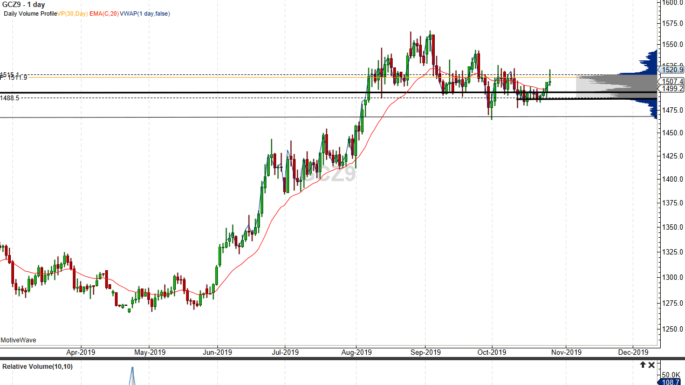Select the 1515.1 level marker label
The width and height of the screenshot is (685, 385).
pyautogui.click(x=9, y=73)
